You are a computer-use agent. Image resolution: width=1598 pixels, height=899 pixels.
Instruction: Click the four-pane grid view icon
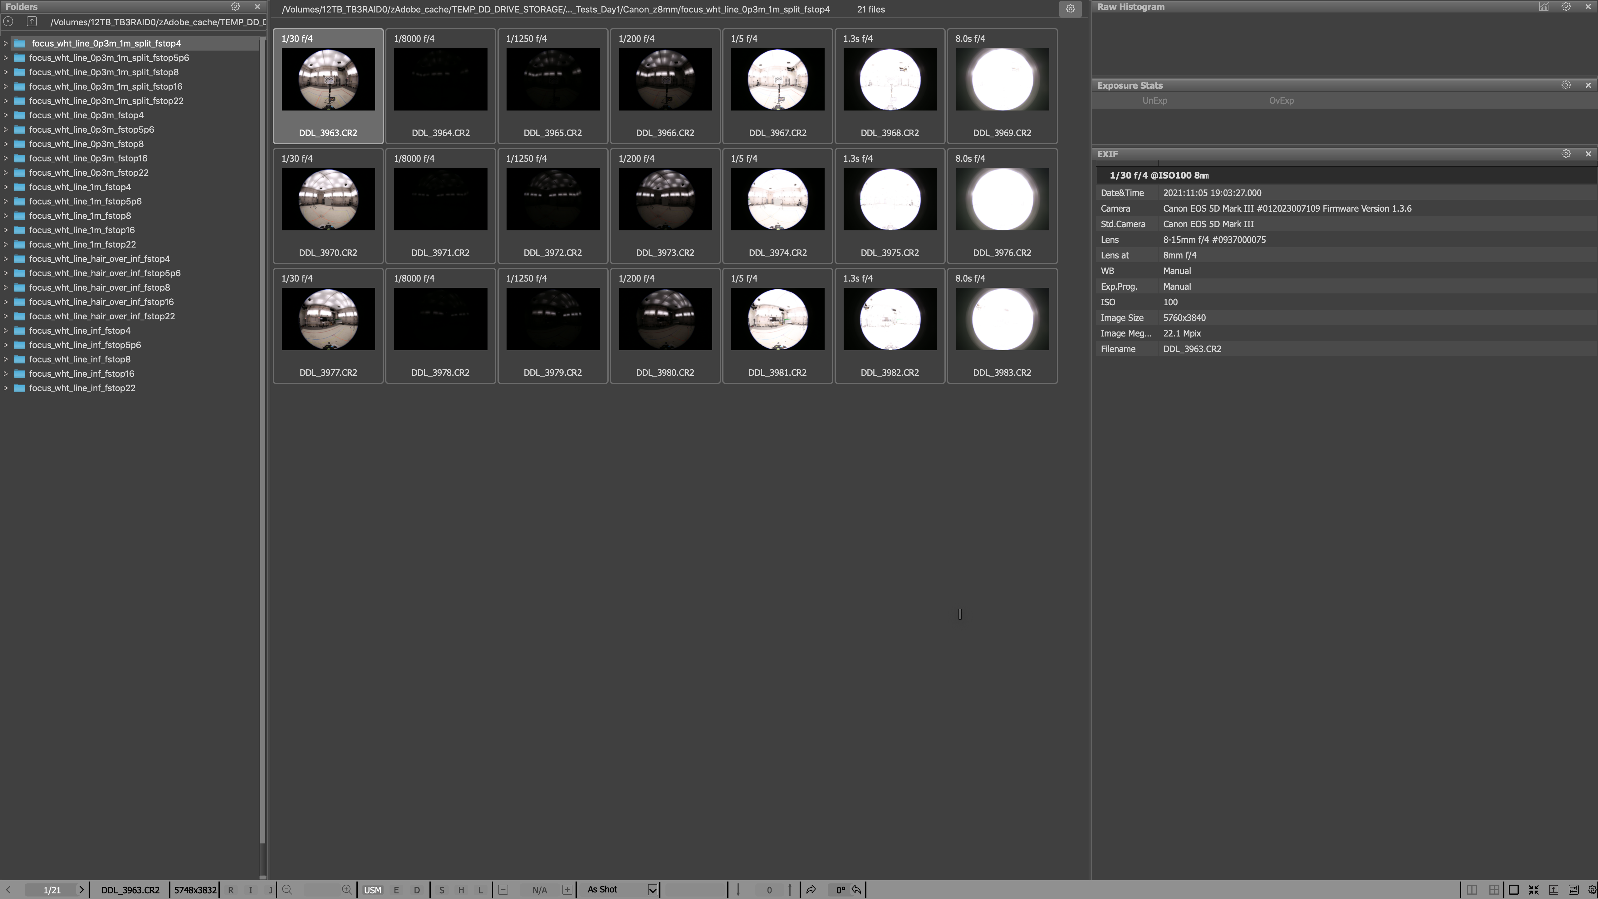pyautogui.click(x=1494, y=890)
